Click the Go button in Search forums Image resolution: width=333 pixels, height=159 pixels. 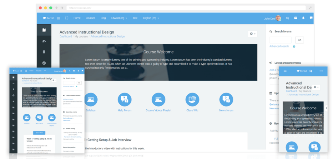pyautogui.click(x=300, y=40)
